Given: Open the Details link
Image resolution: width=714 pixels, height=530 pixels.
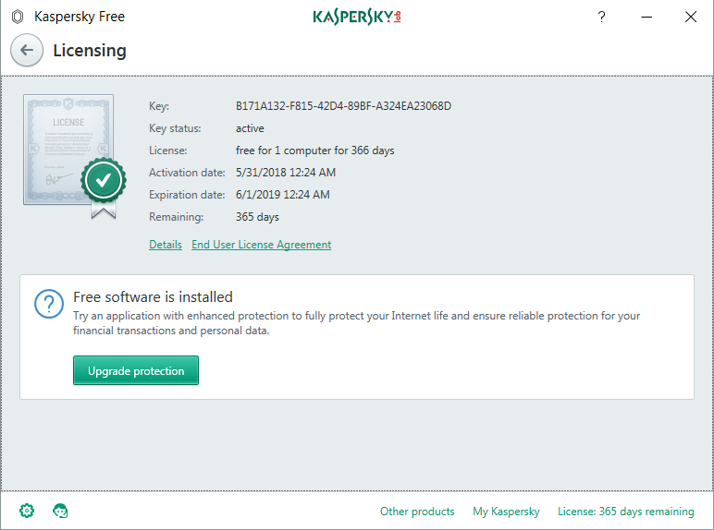Looking at the screenshot, I should point(166,245).
